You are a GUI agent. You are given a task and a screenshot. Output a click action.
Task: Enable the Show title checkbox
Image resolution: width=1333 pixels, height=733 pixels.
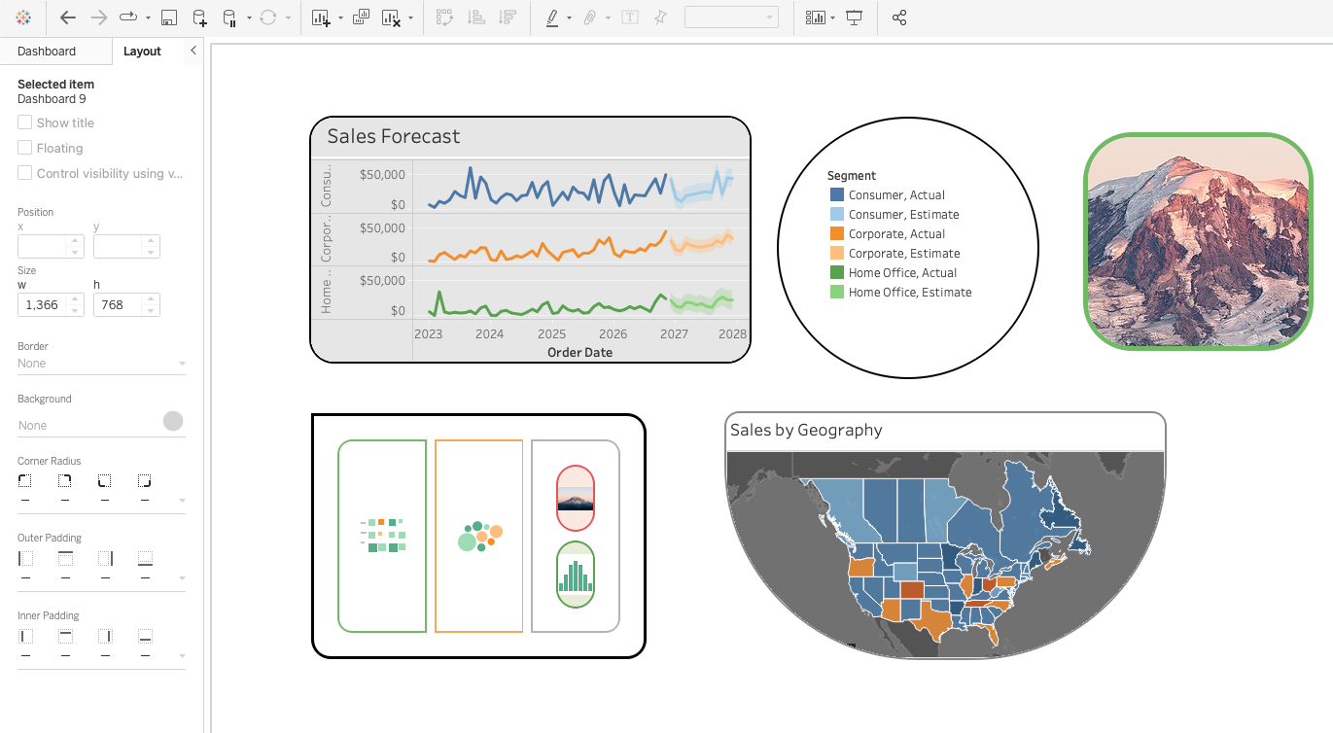click(24, 122)
